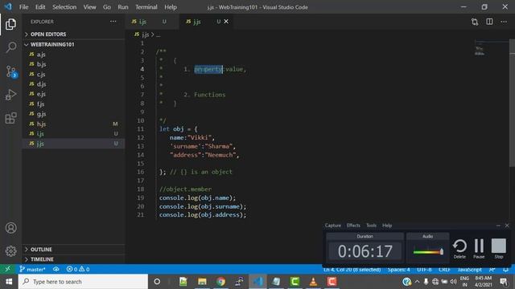Expand the Timeline section
Screen dimensions: 515x289
click(x=73, y=259)
